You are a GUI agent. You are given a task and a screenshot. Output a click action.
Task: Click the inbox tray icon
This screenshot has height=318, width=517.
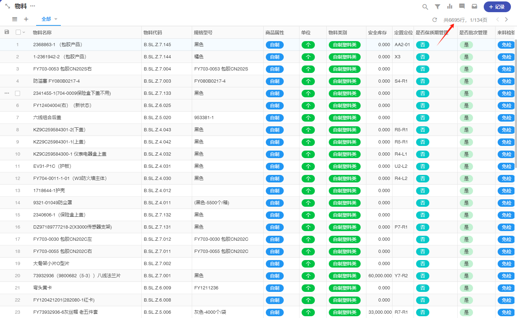coord(474,6)
